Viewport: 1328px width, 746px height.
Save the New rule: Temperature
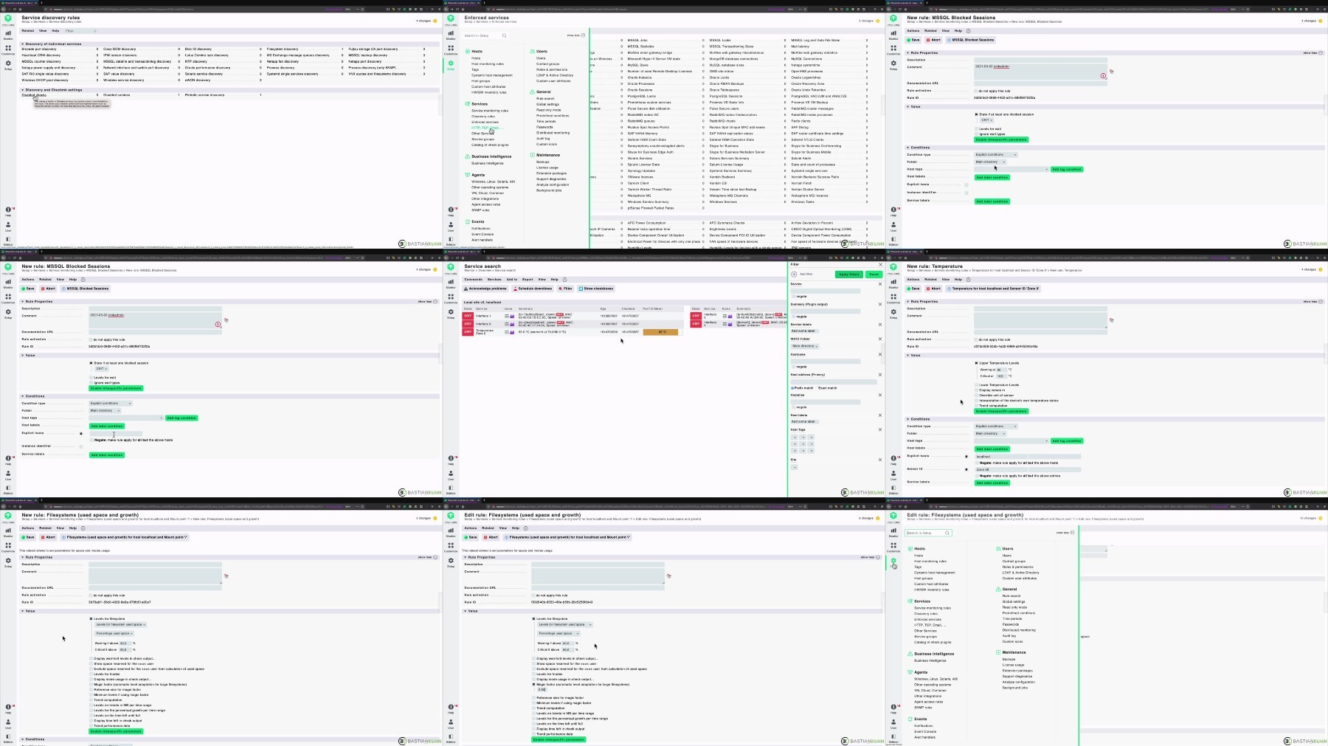pos(913,289)
